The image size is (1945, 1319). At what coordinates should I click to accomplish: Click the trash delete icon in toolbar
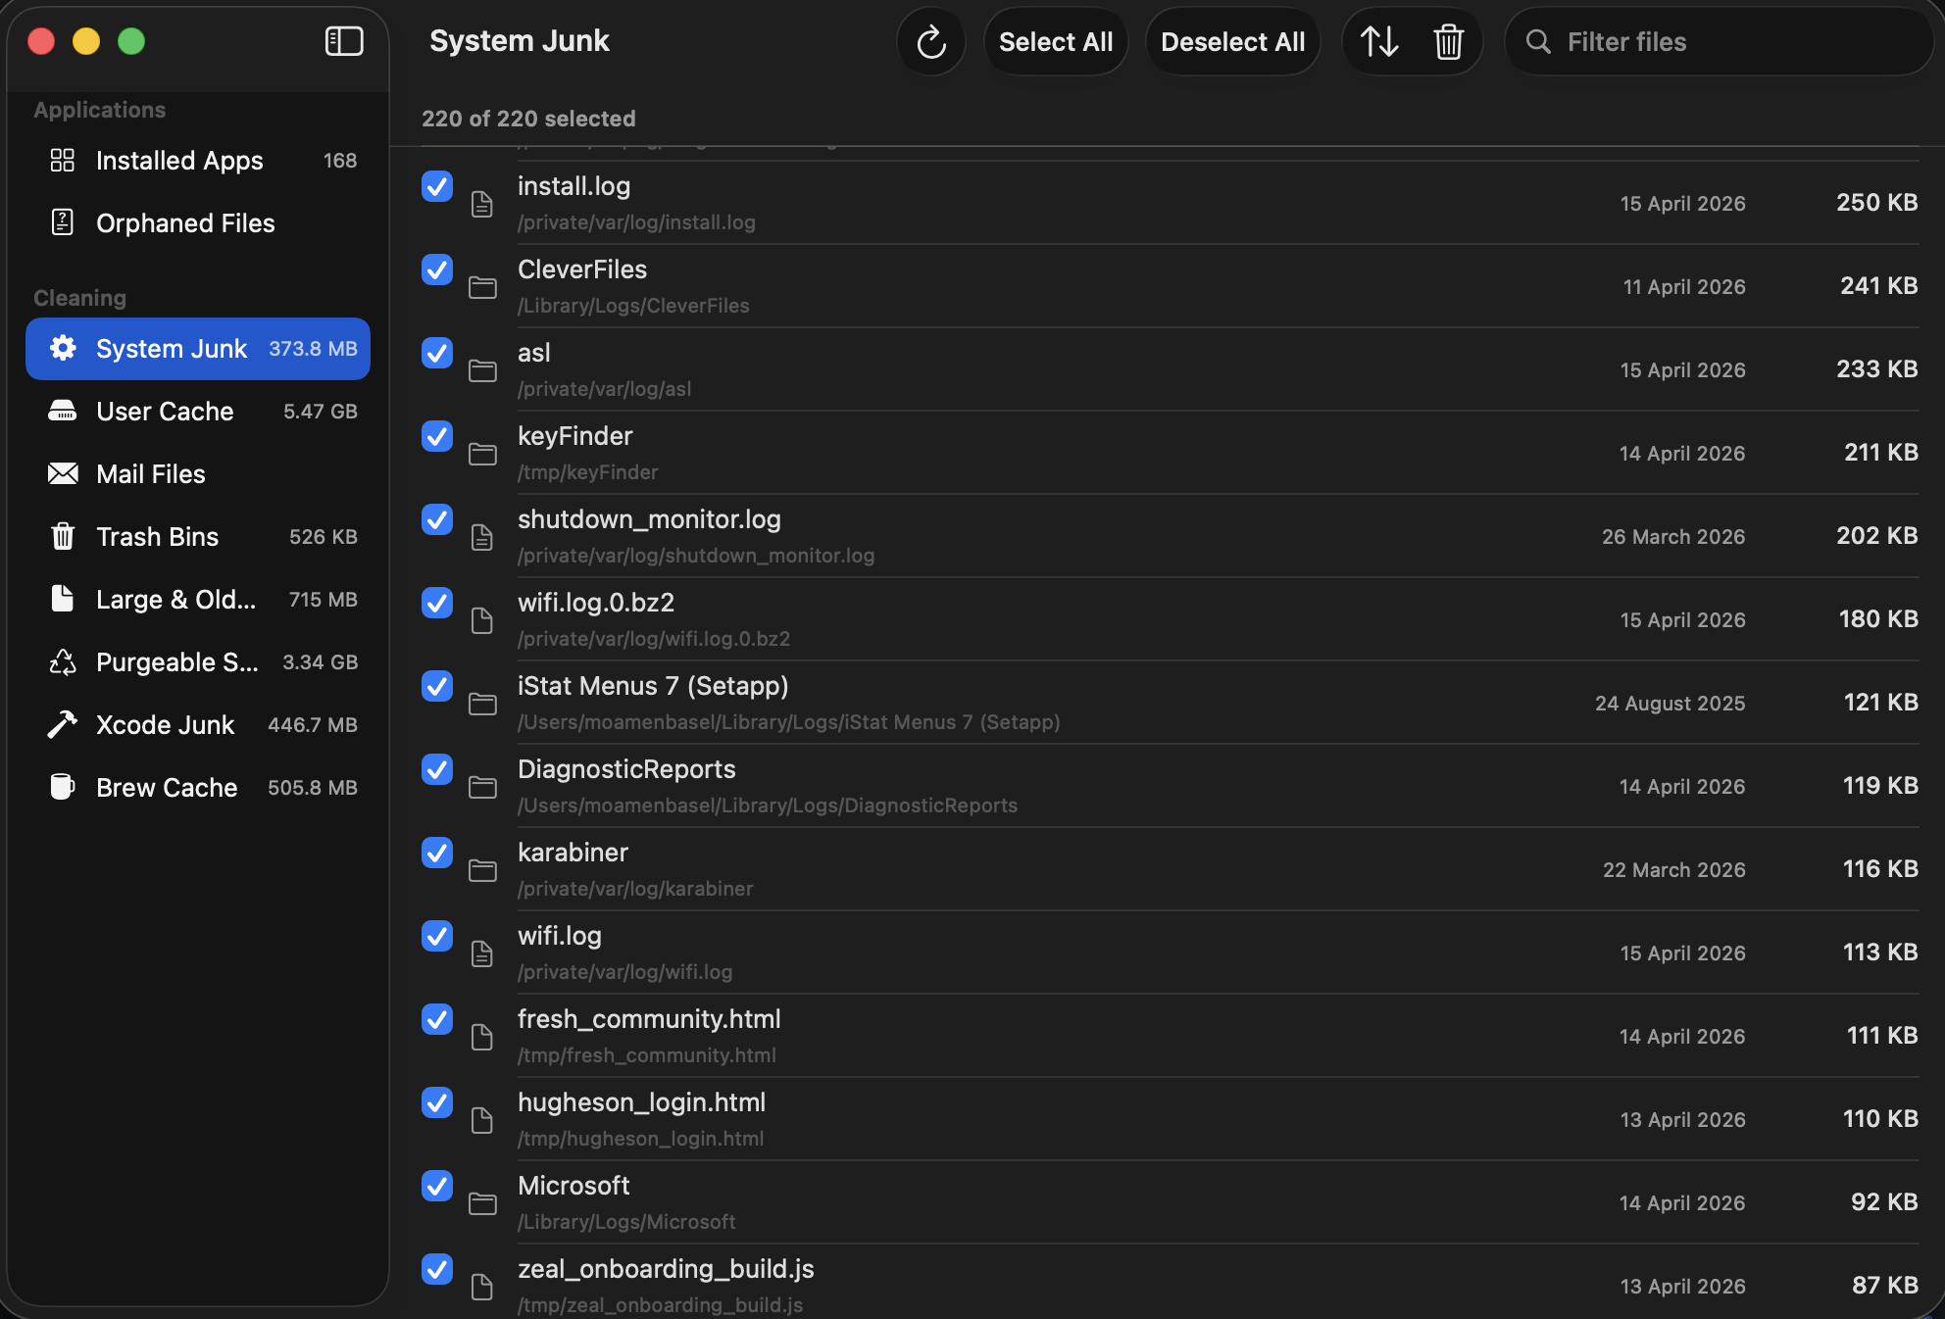coord(1448,42)
